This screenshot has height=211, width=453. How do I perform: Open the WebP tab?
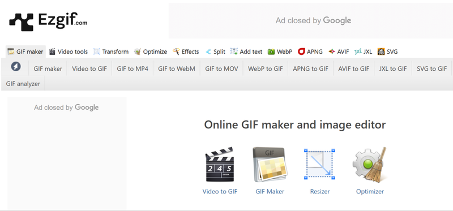(x=280, y=51)
